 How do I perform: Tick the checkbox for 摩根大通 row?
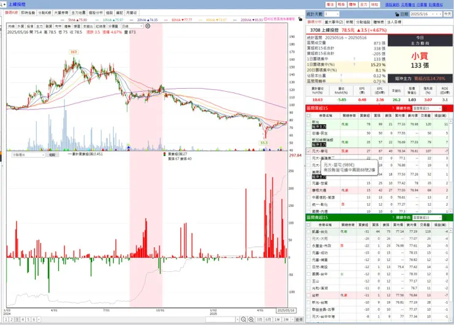click(309, 190)
